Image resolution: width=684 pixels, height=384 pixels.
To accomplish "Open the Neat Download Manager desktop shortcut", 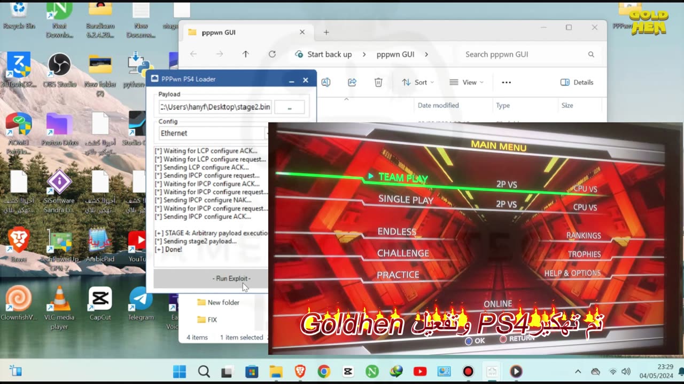I will 59,20.
